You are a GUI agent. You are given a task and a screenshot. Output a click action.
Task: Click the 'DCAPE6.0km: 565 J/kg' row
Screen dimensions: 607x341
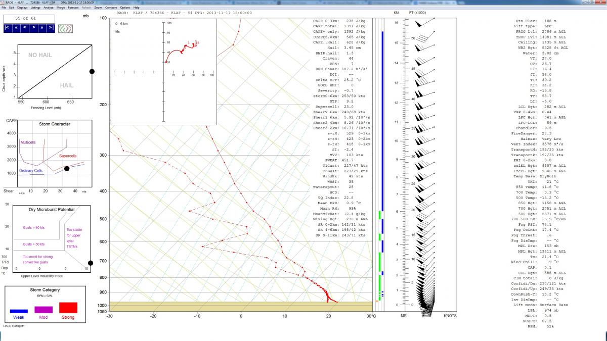pyautogui.click(x=339, y=37)
